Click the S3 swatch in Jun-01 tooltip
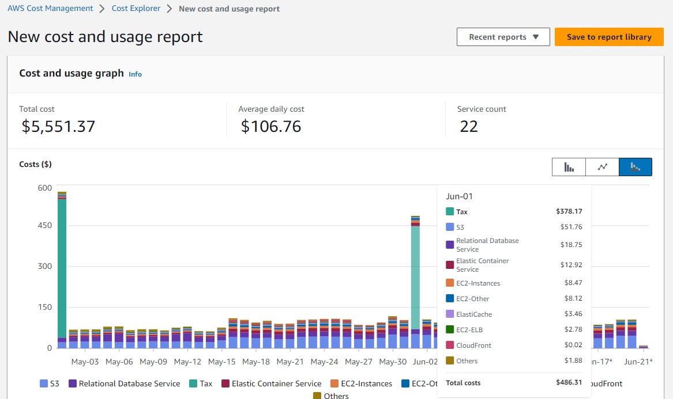 [x=450, y=227]
